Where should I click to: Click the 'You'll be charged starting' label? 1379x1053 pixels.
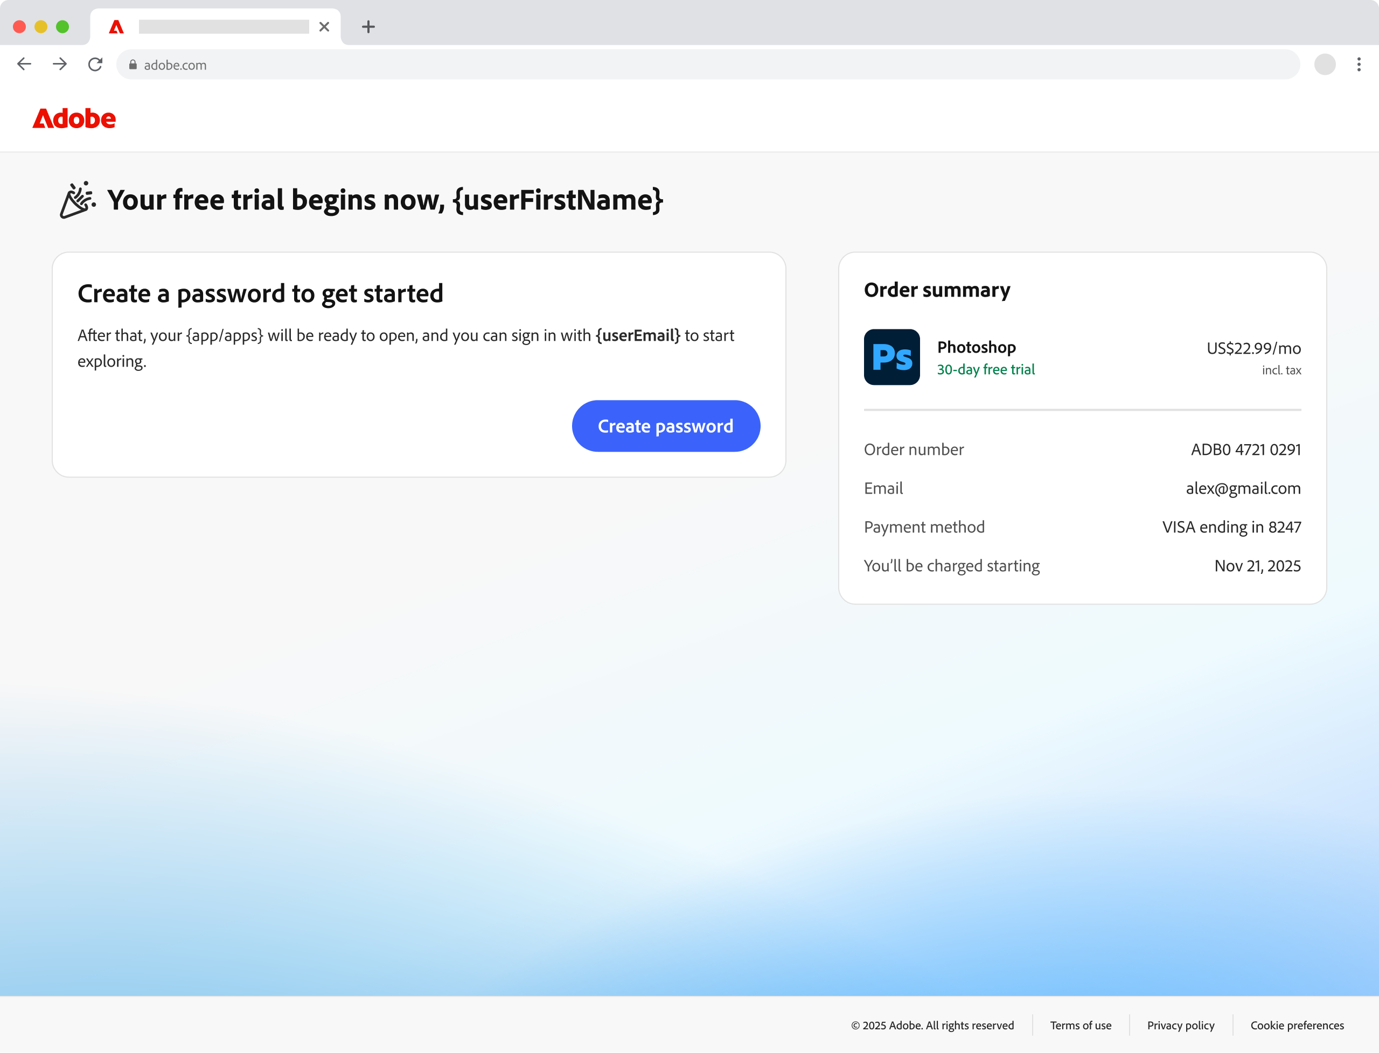[x=952, y=566]
